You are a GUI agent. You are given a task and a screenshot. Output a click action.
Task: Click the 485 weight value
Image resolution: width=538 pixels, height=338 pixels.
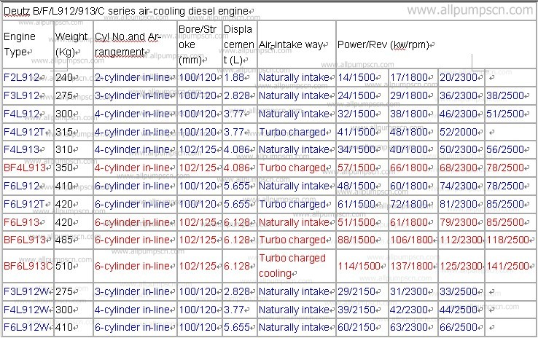[66, 240]
